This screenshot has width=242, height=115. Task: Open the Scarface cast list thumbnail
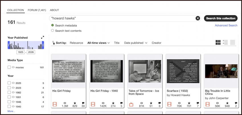point(183,71)
